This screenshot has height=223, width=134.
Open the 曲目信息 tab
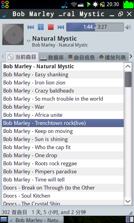pyautogui.click(x=82, y=57)
